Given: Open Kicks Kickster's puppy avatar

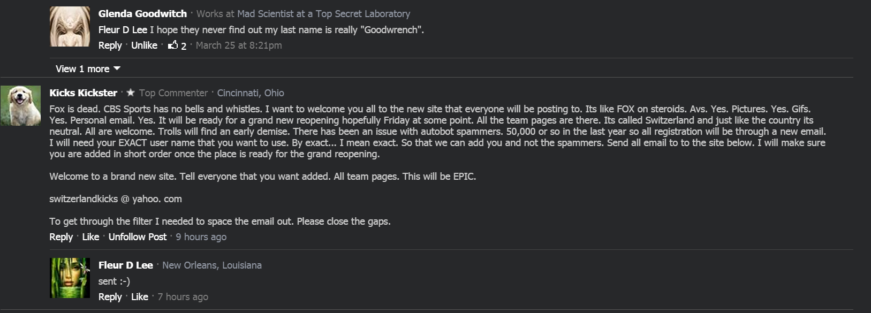Looking at the screenshot, I should 20,105.
